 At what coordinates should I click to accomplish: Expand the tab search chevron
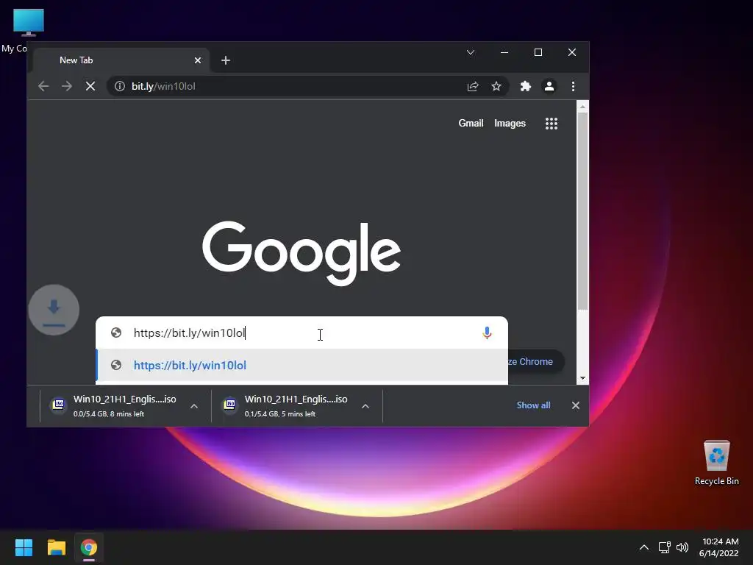(x=471, y=52)
